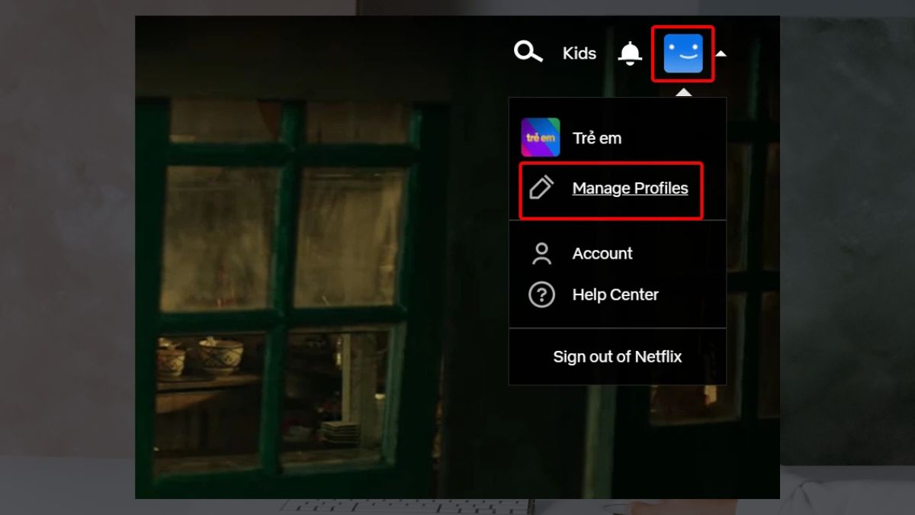Click the white pointer triangle atop the dropdown
This screenshot has width=915, height=515.
684,92
